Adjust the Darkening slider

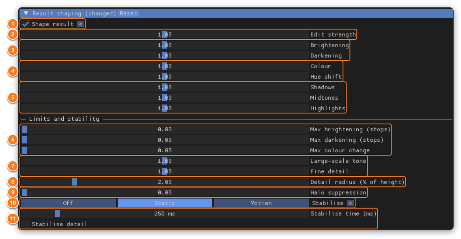165,56
